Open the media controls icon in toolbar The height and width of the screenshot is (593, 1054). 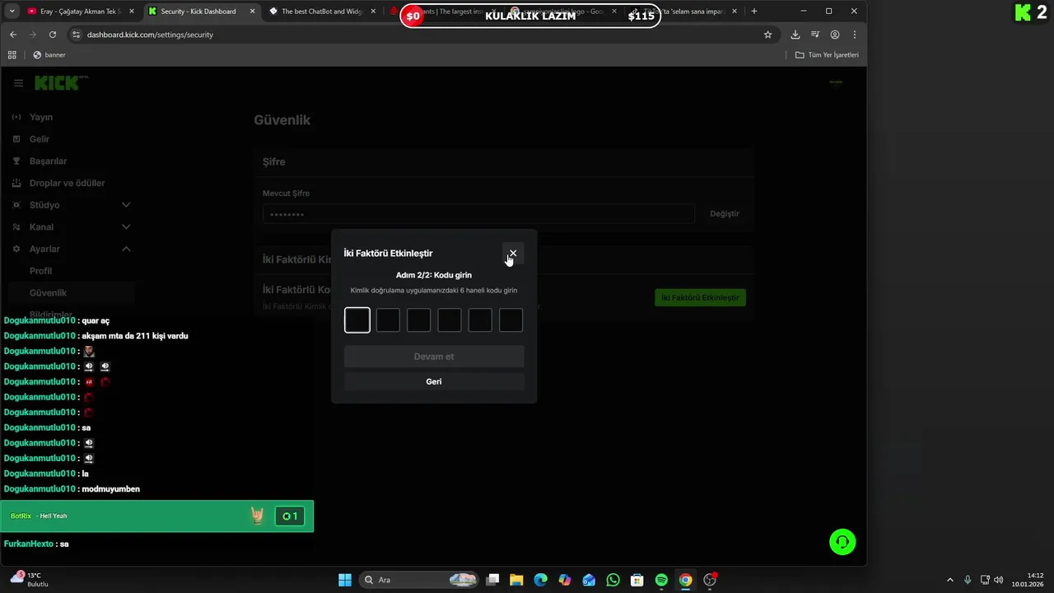[815, 35]
